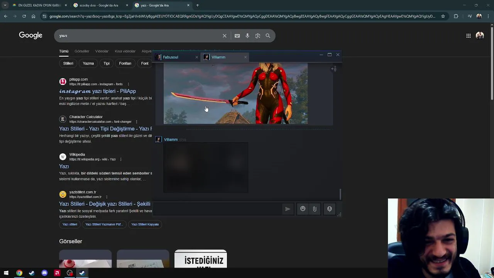Open the browser home page icon
The height and width of the screenshot is (278, 494).
tap(33, 16)
